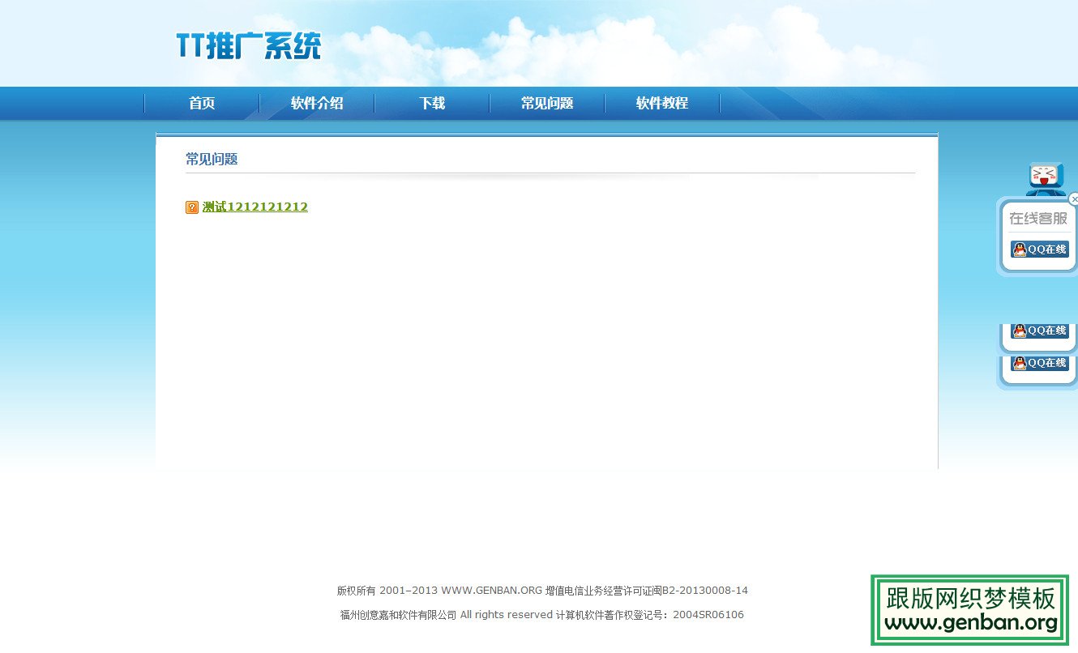Viewport: 1078px width, 653px height.
Task: Select 软件教程 from the navigation bar
Action: coord(661,103)
